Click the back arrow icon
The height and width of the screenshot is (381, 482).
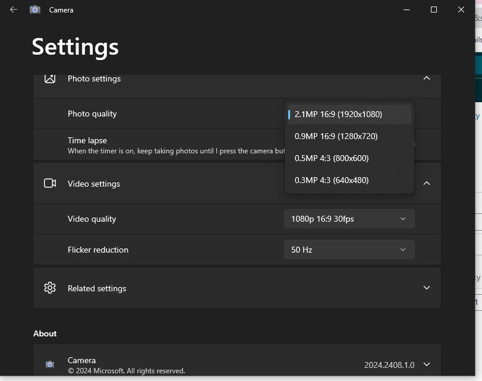[x=14, y=10]
